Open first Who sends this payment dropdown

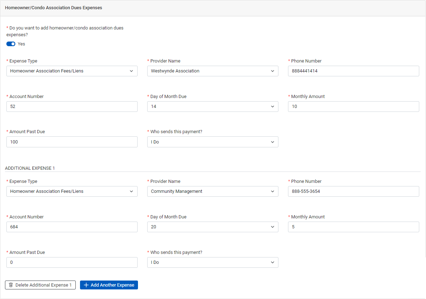point(213,142)
